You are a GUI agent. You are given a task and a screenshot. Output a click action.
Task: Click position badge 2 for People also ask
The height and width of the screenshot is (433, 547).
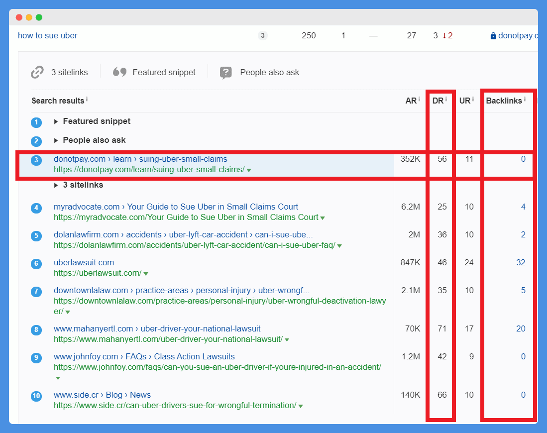coord(36,141)
